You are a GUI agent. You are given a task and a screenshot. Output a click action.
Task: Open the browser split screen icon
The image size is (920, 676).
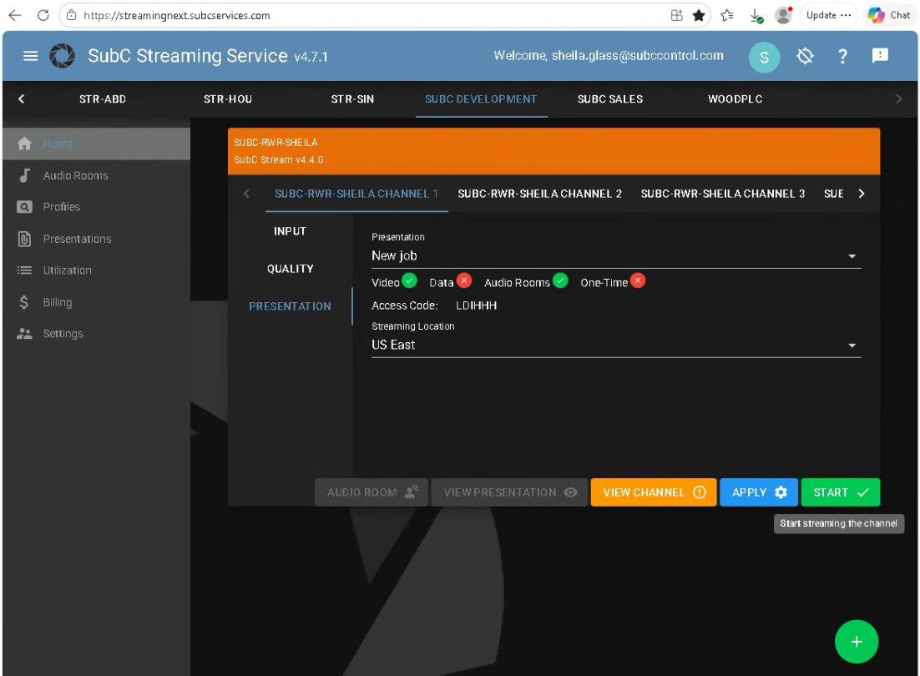click(x=676, y=15)
